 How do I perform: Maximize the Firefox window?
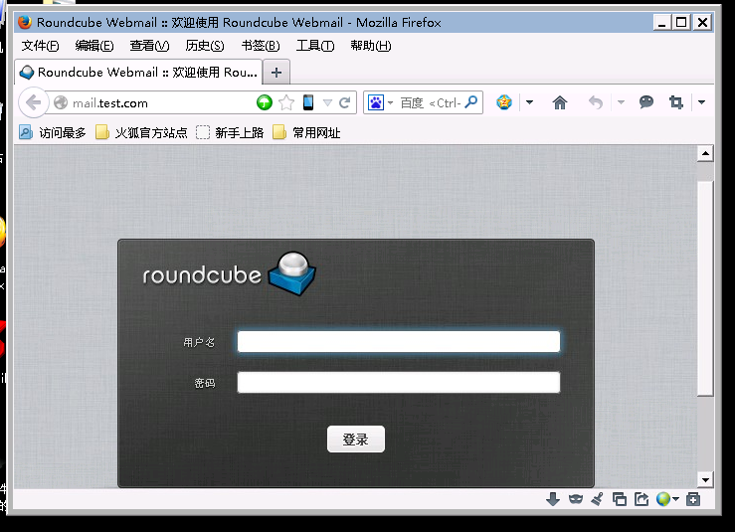pos(682,23)
